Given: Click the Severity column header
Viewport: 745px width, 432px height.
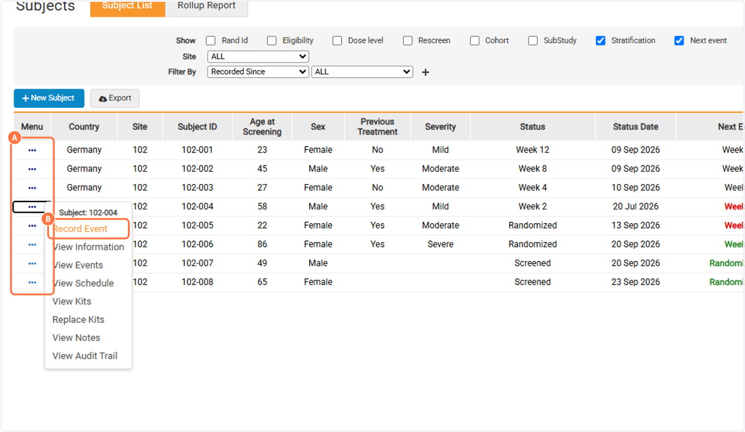Looking at the screenshot, I should tap(441, 127).
